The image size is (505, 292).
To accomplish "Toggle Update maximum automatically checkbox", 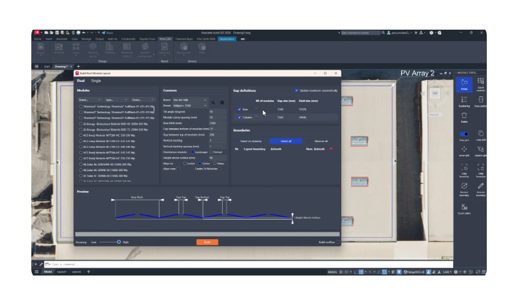I will click(297, 91).
